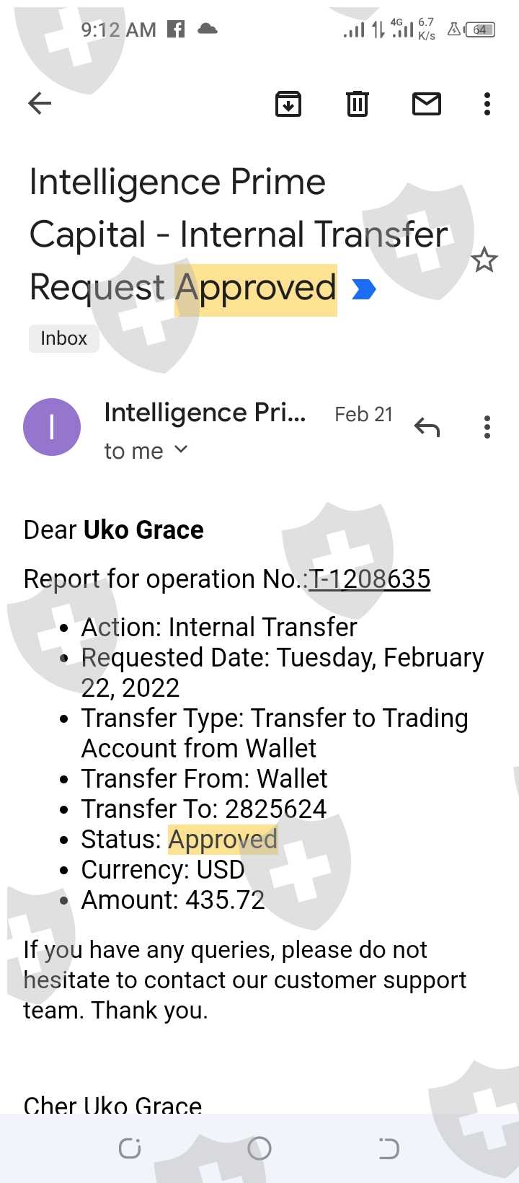Go back using the back arrow
This screenshot has height=1183, width=519.
40,104
